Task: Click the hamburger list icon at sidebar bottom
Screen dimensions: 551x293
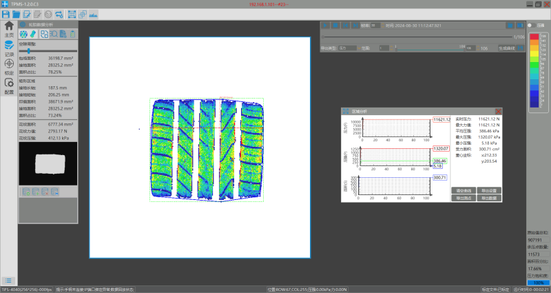Action: pyautogui.click(x=8, y=281)
